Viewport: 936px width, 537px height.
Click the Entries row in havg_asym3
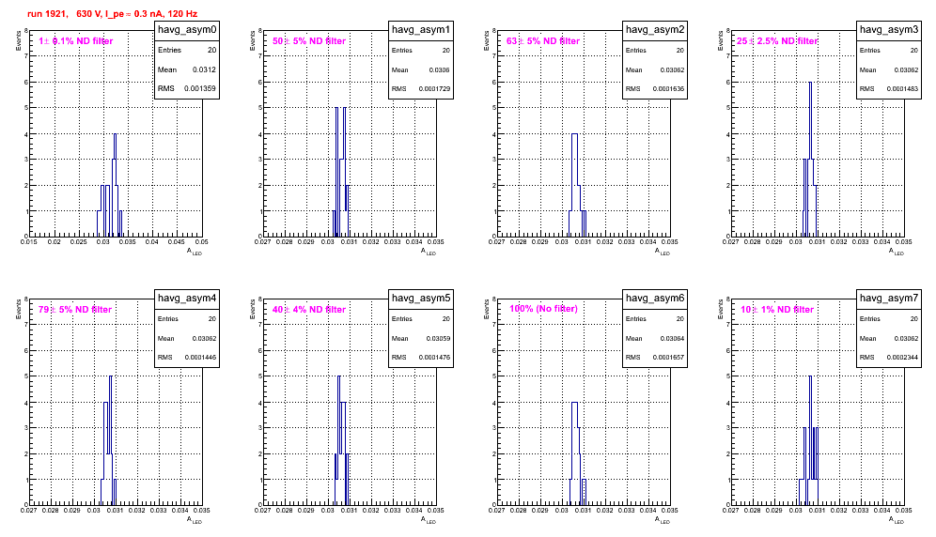pos(889,51)
